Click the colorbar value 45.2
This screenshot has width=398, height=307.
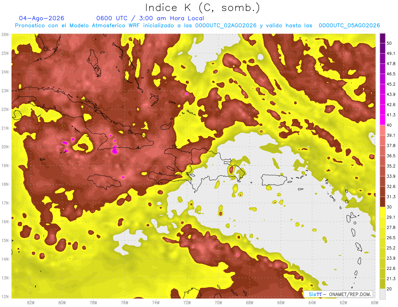click(391, 84)
